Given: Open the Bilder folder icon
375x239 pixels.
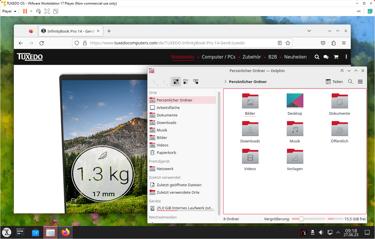Looking at the screenshot, I should 250,101.
